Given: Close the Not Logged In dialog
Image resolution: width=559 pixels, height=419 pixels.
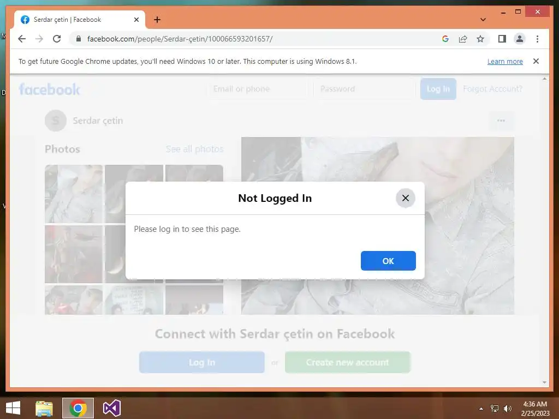Looking at the screenshot, I should pyautogui.click(x=406, y=198).
